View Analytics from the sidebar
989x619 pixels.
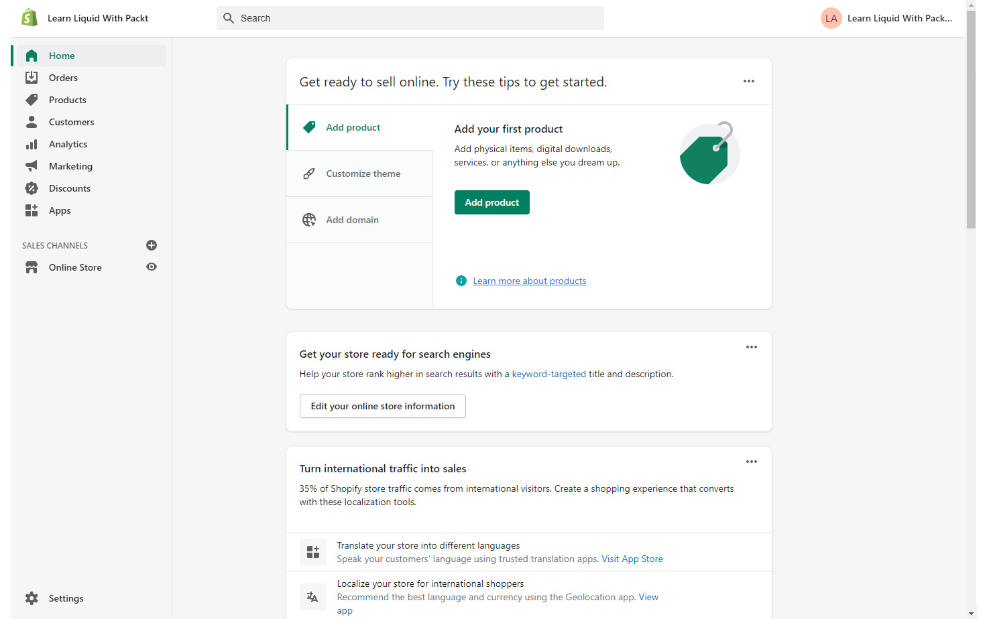point(68,143)
